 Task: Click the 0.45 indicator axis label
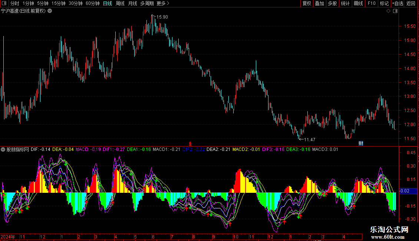[x=411, y=152]
